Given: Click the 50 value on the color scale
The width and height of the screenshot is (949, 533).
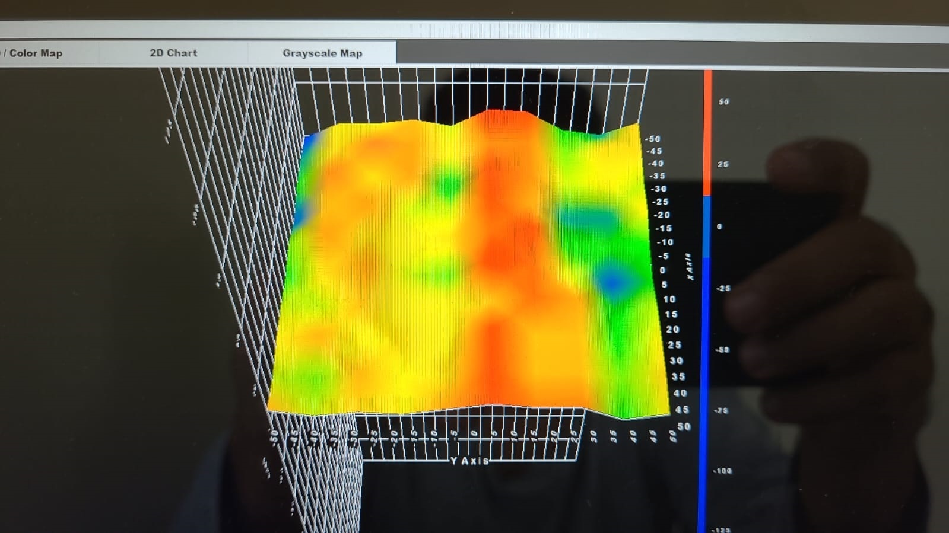Looking at the screenshot, I should click(x=723, y=102).
